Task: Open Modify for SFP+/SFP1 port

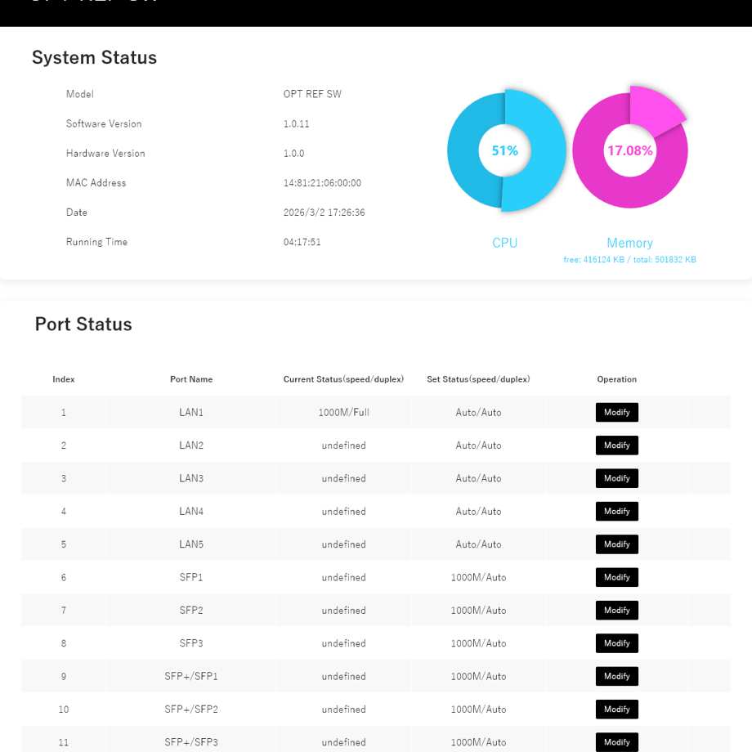Action: coord(617,676)
